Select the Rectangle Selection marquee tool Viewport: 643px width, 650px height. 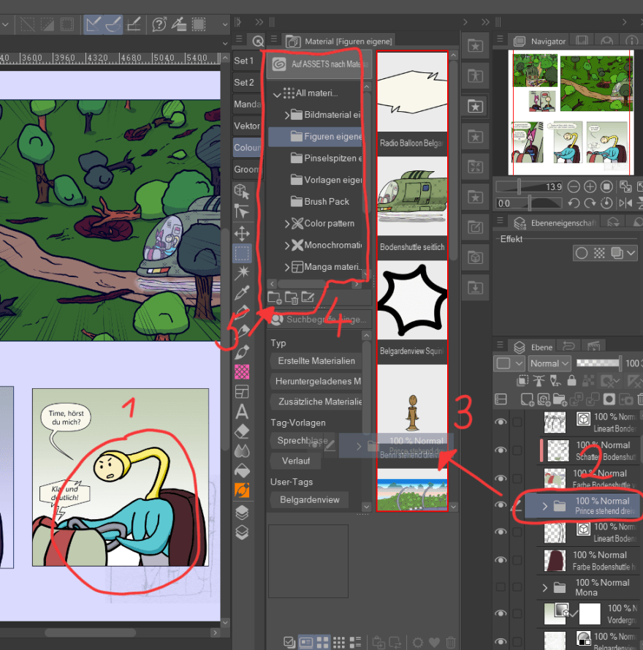click(x=243, y=253)
